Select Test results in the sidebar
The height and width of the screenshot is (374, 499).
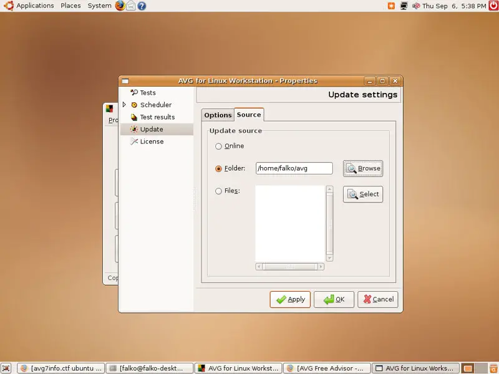157,117
